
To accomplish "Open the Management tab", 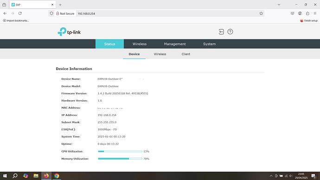I will coord(175,44).
